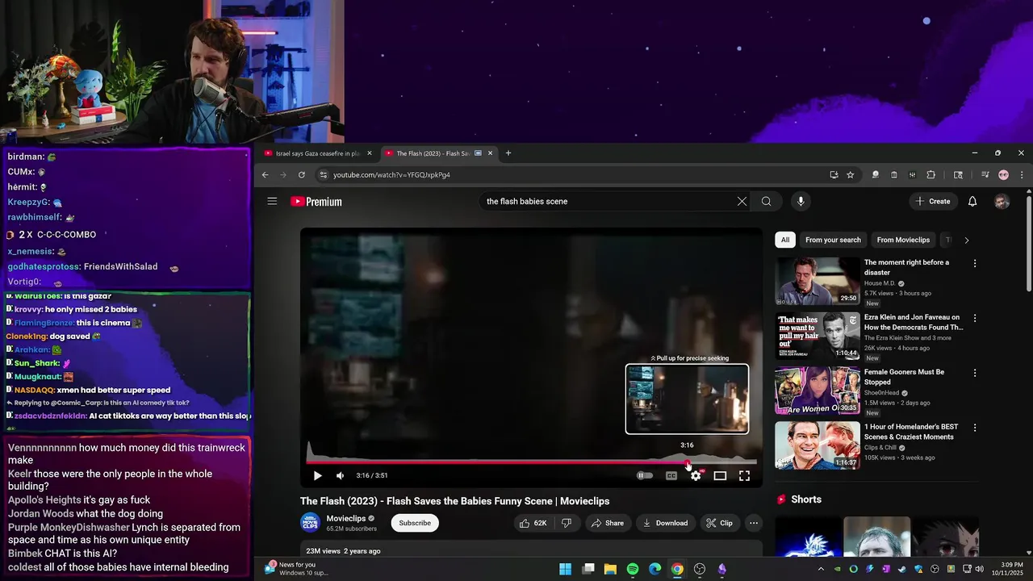Create a clip with the Clip button
Screen dimensions: 1033x581
pyautogui.click(x=719, y=523)
